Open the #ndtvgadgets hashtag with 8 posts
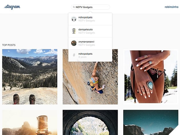The height and width of the screenshot is (135, 180). 90,55
